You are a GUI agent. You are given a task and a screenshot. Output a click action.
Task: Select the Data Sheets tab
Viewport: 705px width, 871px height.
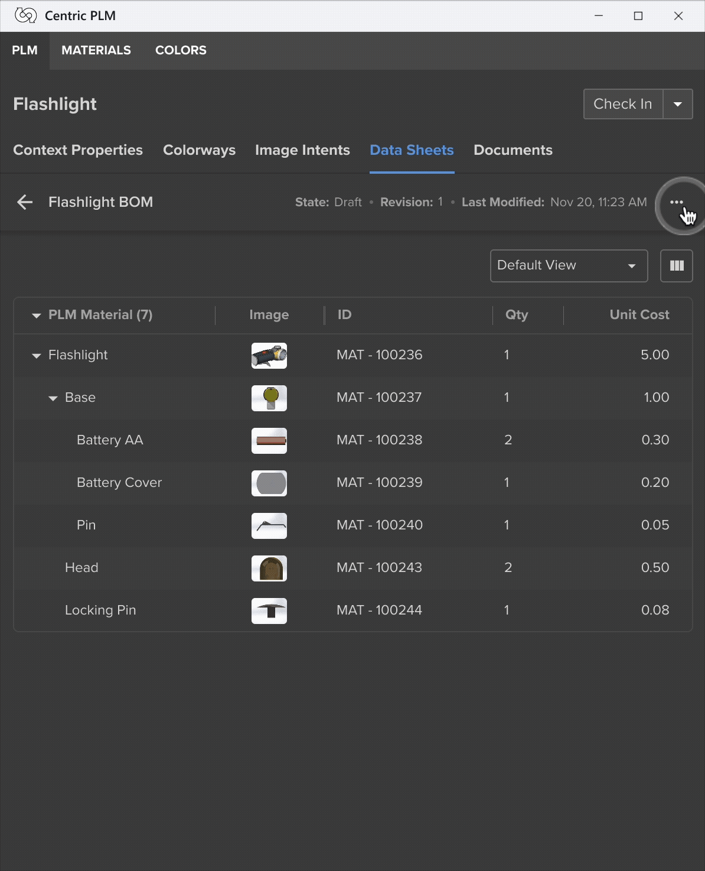pos(412,150)
